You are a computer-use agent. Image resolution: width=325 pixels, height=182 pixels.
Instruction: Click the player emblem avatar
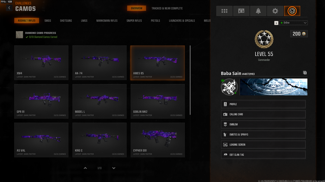pos(229,87)
